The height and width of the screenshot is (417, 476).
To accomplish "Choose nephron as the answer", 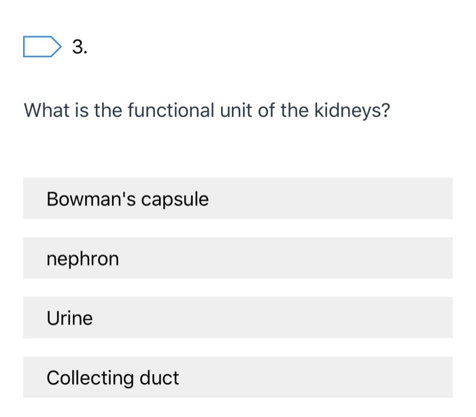I will click(237, 258).
